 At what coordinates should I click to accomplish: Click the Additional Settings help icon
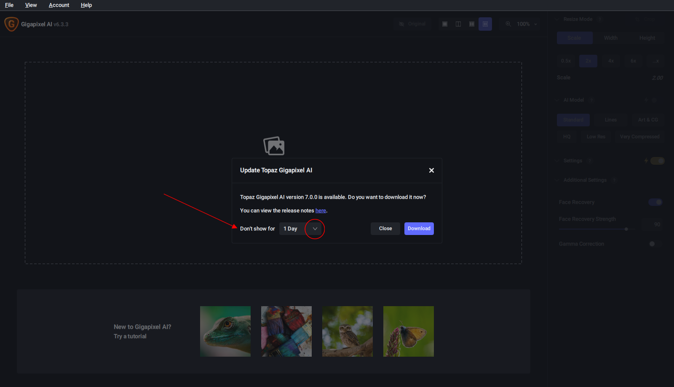[614, 180]
